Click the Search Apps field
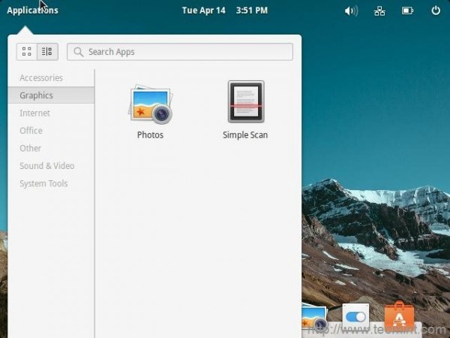450x338 pixels. coord(180,52)
